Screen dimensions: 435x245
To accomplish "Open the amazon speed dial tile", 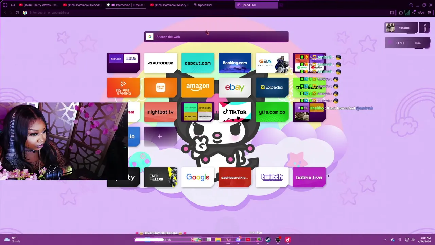I will [x=198, y=87].
